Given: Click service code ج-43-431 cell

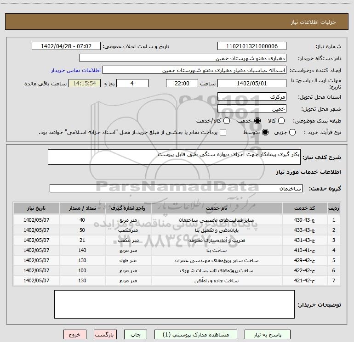Looking at the screenshot, I should coord(304,241).
